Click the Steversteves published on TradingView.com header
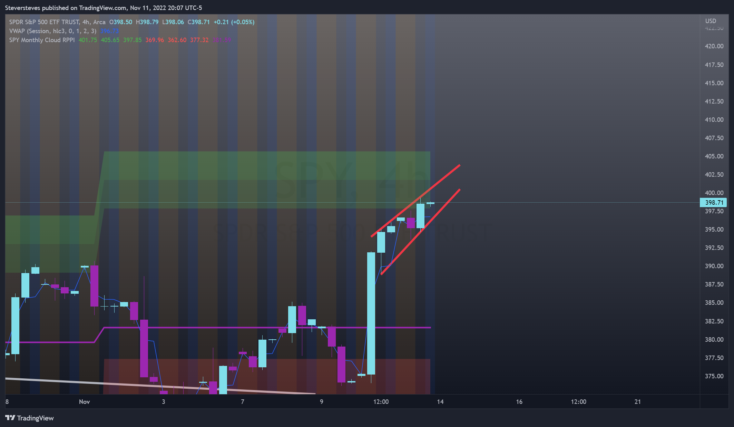The image size is (734, 427). point(104,8)
